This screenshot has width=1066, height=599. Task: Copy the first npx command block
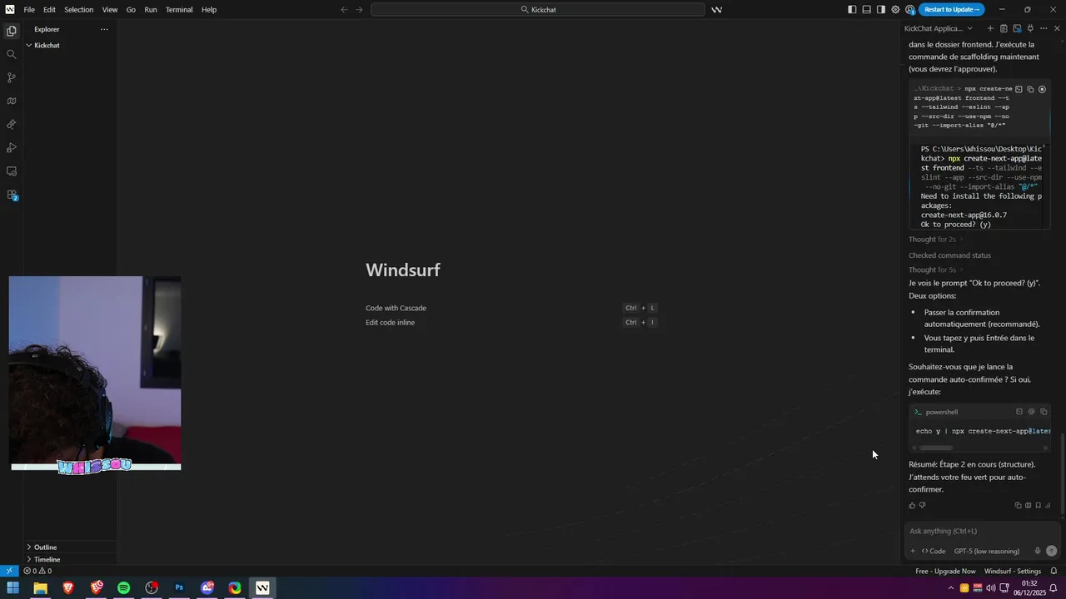point(1030,89)
